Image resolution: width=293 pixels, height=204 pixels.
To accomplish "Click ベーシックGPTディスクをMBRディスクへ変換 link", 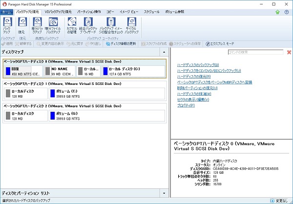I will pyautogui.click(x=215, y=82).
